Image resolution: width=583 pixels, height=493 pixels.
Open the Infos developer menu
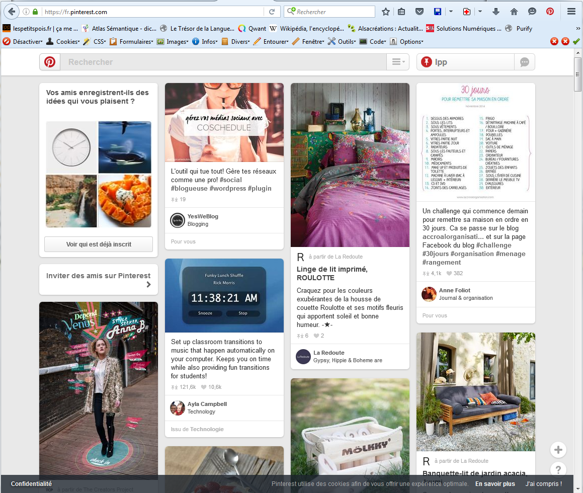(205, 42)
